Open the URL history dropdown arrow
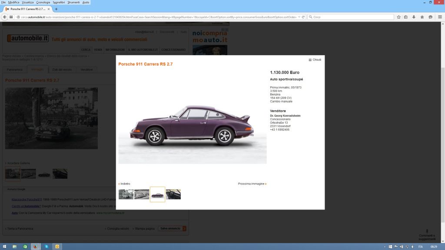This screenshot has height=250, width=445. [299, 17]
